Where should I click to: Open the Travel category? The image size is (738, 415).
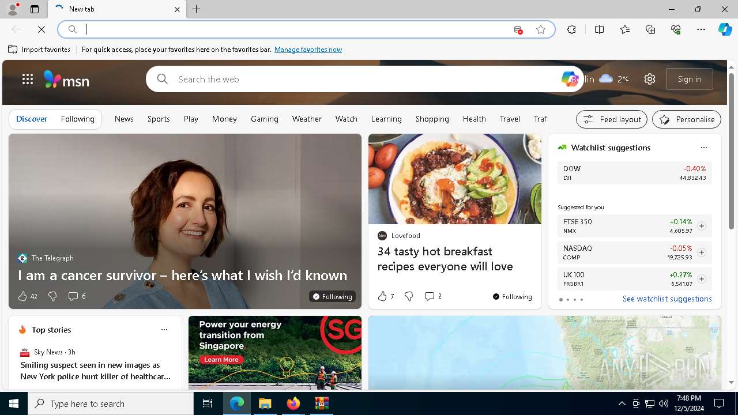coord(510,119)
